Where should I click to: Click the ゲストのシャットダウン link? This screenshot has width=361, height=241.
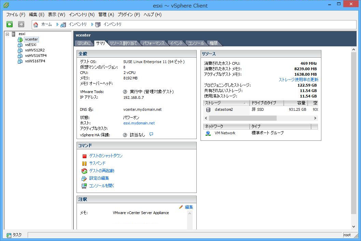(x=106, y=156)
